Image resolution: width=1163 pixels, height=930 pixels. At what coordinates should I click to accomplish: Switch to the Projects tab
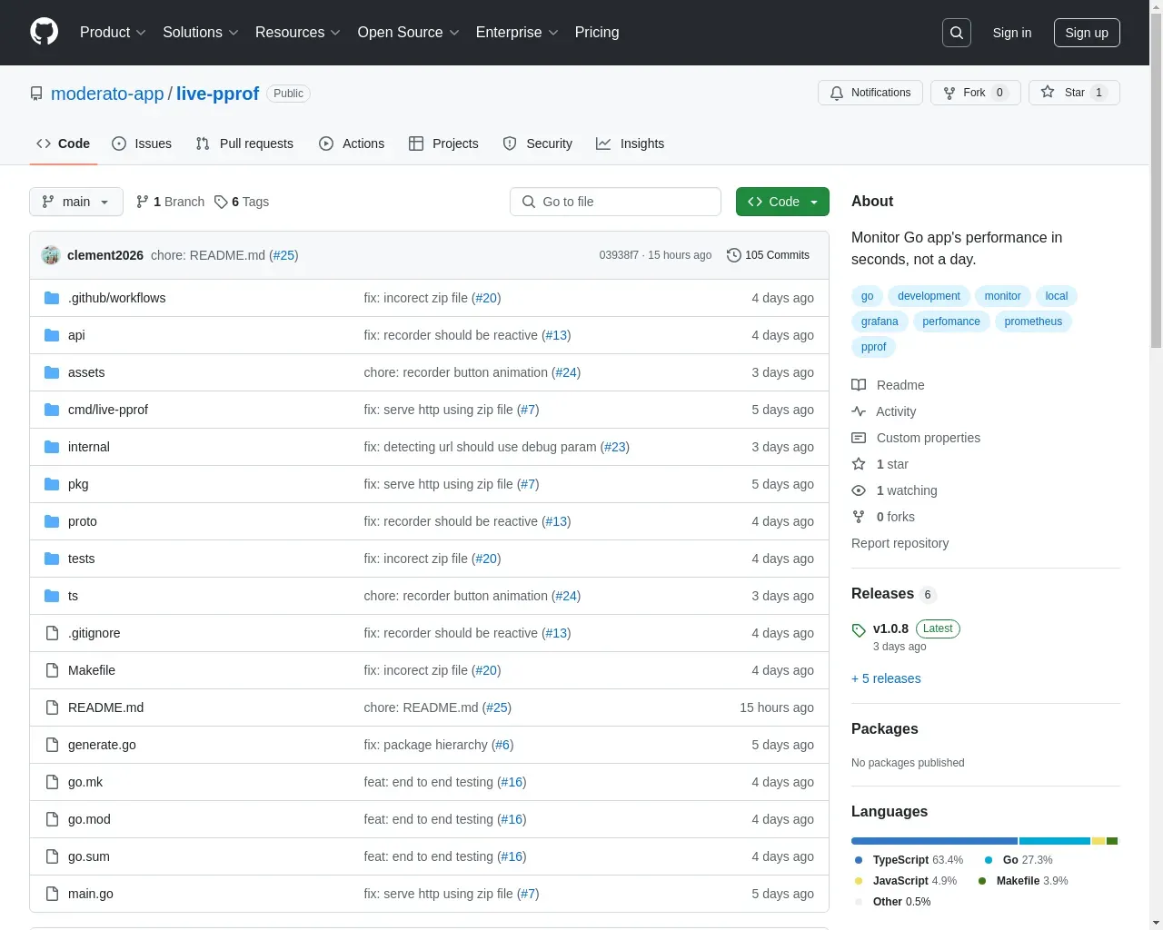(443, 143)
